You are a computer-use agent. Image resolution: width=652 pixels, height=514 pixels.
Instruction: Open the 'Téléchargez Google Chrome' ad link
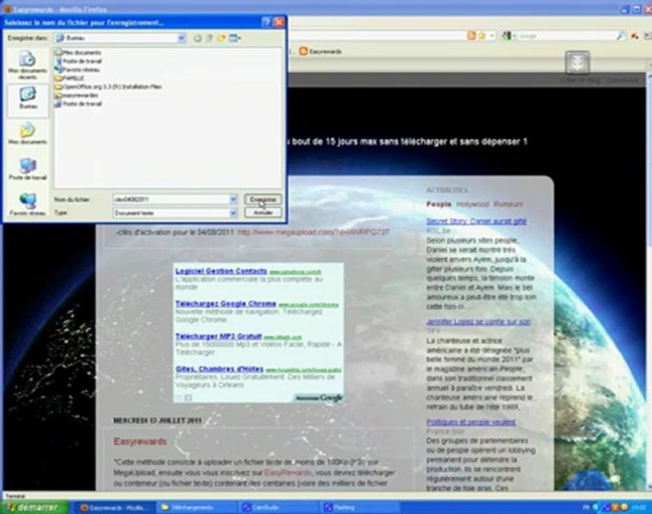click(226, 304)
